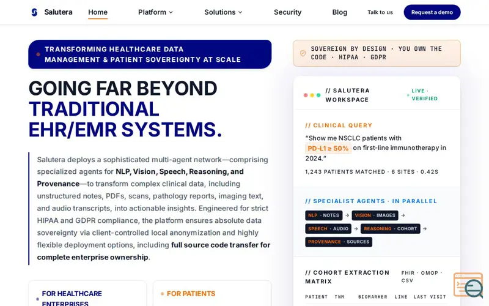Open the floating search assistant icon
Image resolution: width=489 pixels, height=306 pixels.
tap(468, 285)
